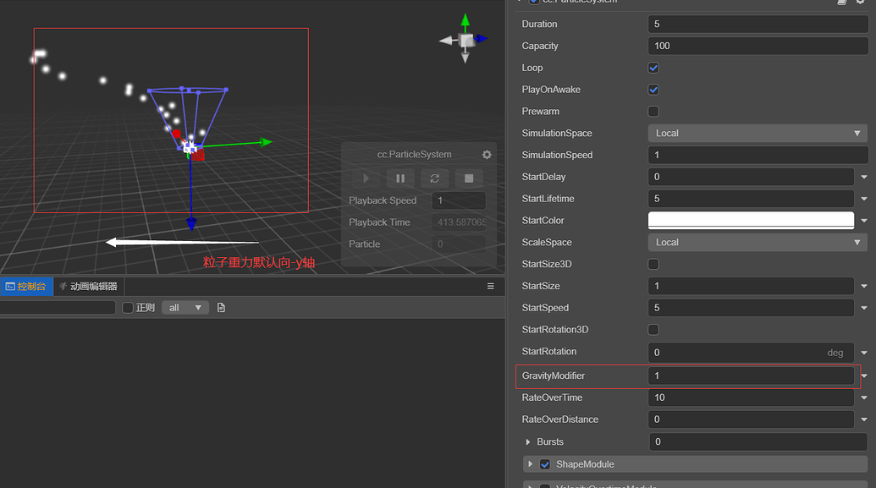The width and height of the screenshot is (876, 488).
Task: Expand the Bursts array
Action: [x=527, y=441]
